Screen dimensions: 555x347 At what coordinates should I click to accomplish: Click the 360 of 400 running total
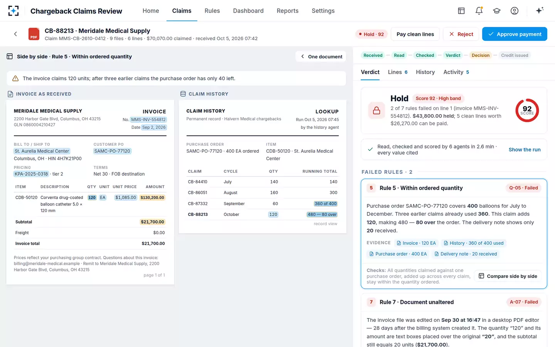click(x=326, y=204)
